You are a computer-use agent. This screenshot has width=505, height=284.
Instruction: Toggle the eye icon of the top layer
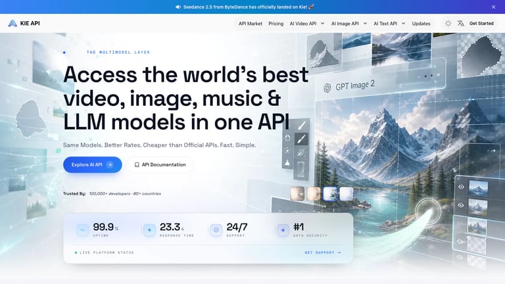[x=461, y=187]
